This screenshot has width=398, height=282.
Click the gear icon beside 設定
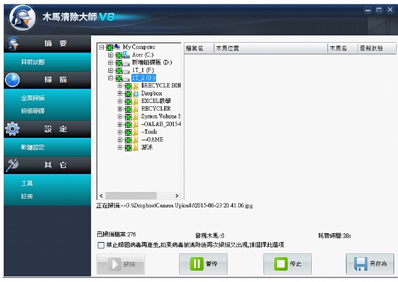point(12,129)
